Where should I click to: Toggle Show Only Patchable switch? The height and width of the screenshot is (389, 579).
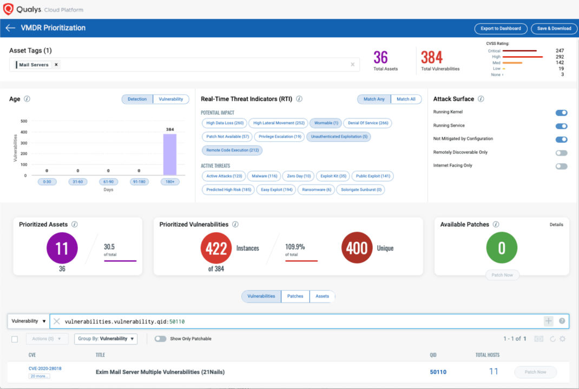coord(160,339)
